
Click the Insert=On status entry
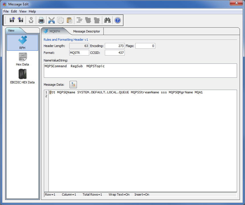coord(142,194)
